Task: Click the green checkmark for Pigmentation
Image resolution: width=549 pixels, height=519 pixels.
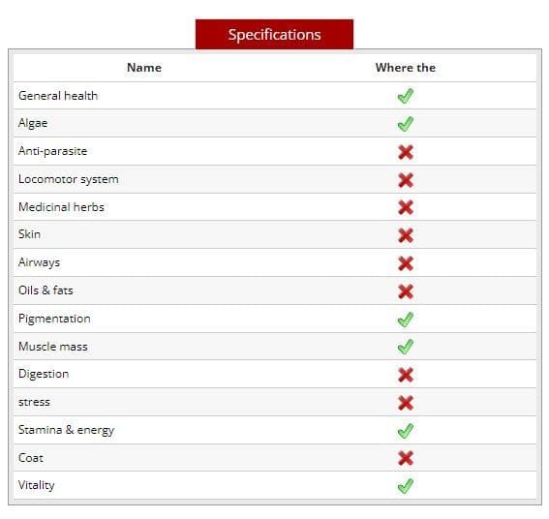Action: tap(406, 320)
